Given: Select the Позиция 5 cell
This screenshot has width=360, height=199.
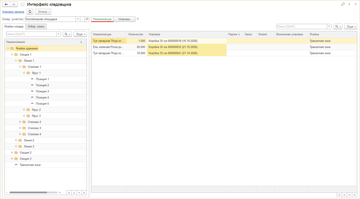Looking at the screenshot, I should coord(42,104).
